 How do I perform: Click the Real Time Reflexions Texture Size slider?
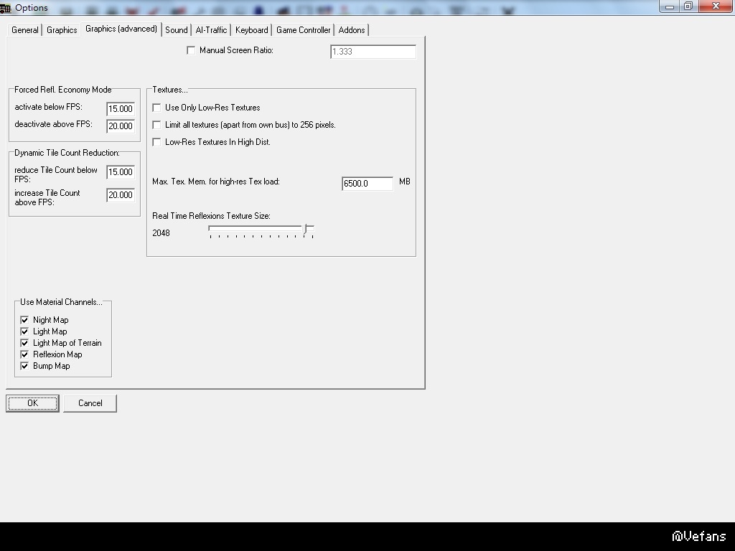(261, 231)
